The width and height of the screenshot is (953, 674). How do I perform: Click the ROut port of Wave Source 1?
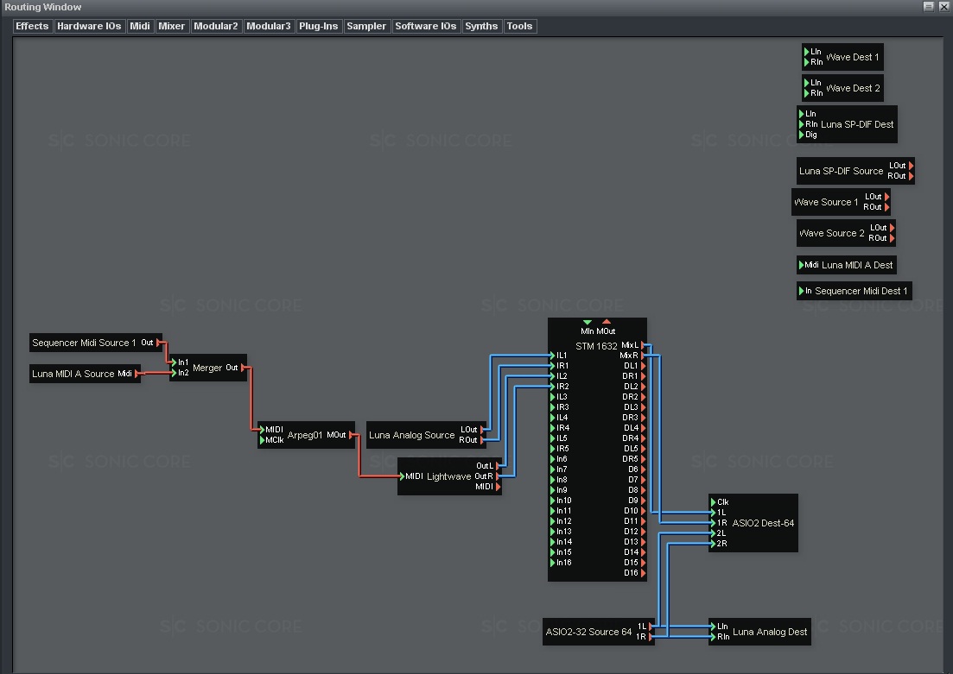886,207
